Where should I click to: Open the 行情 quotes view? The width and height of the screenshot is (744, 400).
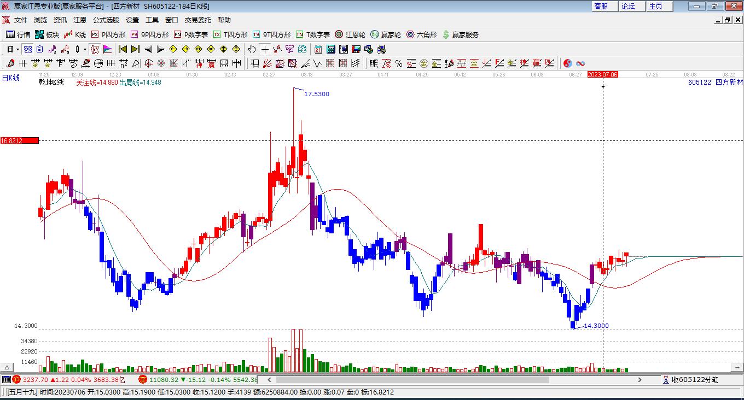18,34
